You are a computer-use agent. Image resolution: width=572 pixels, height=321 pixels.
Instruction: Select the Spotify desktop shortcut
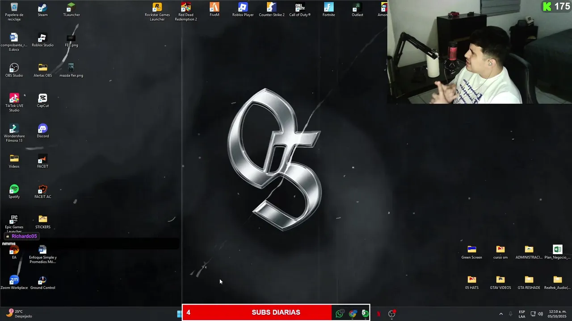(x=14, y=192)
